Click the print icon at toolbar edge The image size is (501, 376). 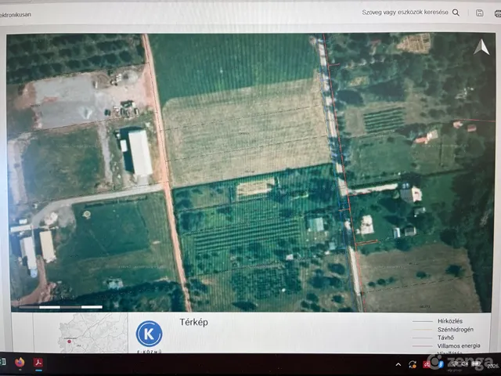tap(498, 13)
